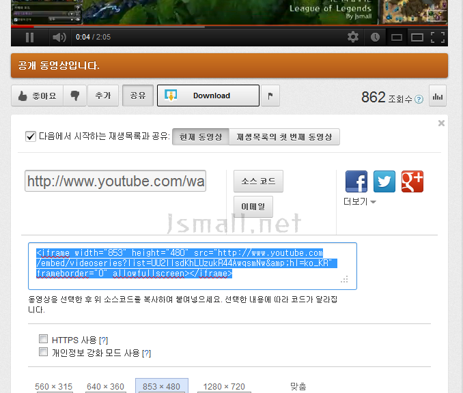Switch to small player size
This screenshot has height=393, width=463.
pos(397,38)
